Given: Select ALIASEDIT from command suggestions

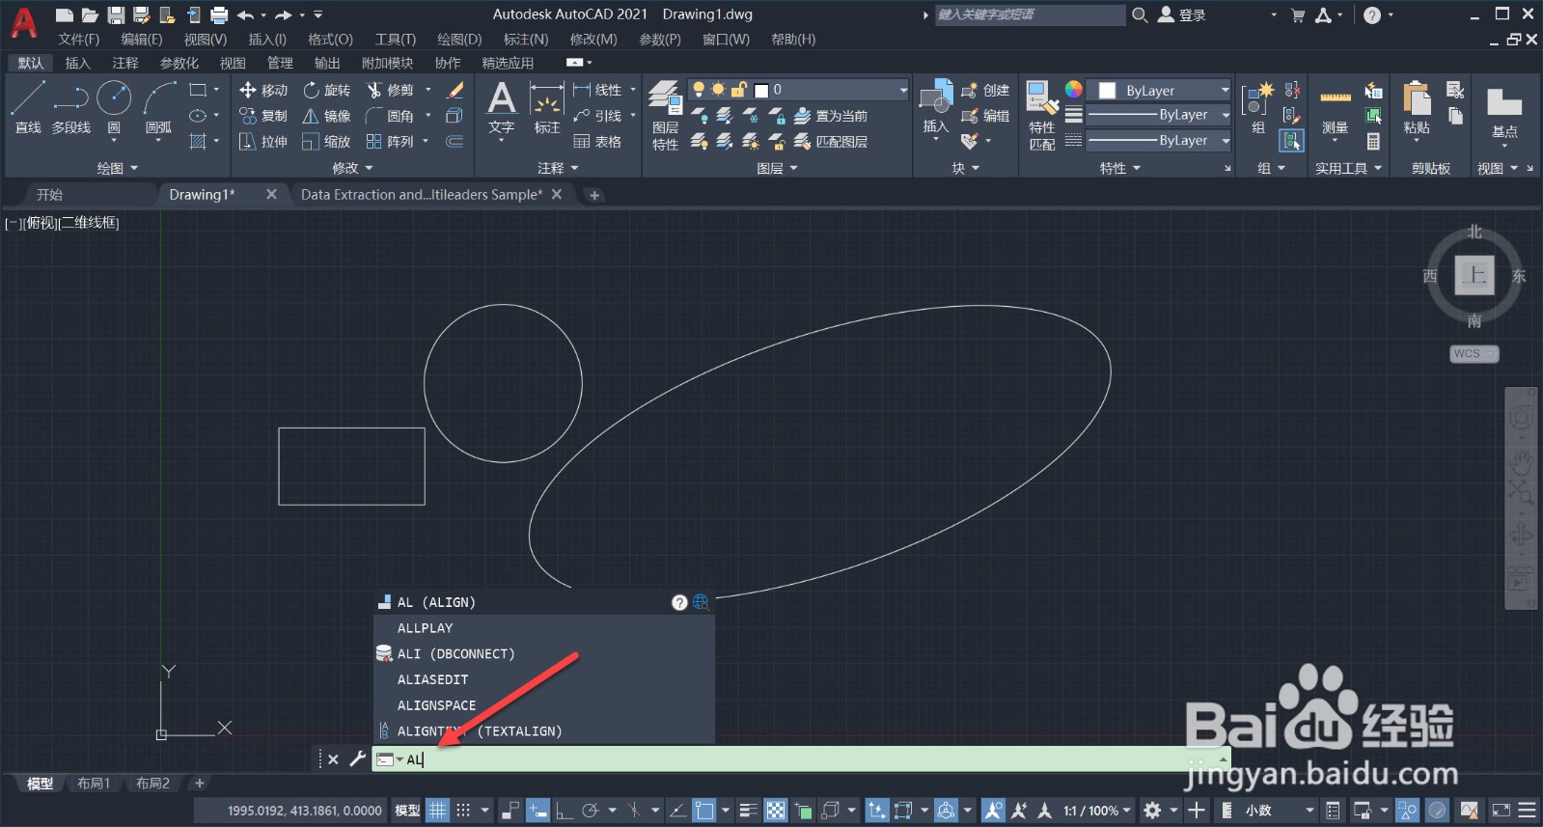Looking at the screenshot, I should point(544,679).
